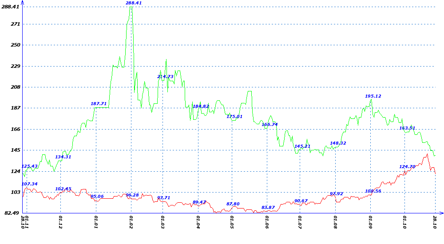Click the 01.05 date label
The image size is (444, 244).
click(x=232, y=222)
